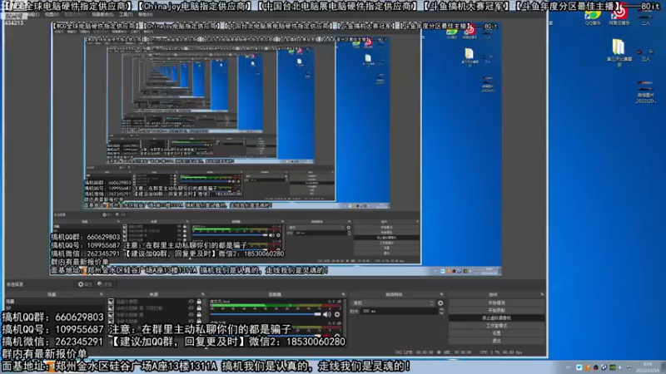The height and width of the screenshot is (374, 666).
Task: Select the fourth source's type icon
Action: 111,322
